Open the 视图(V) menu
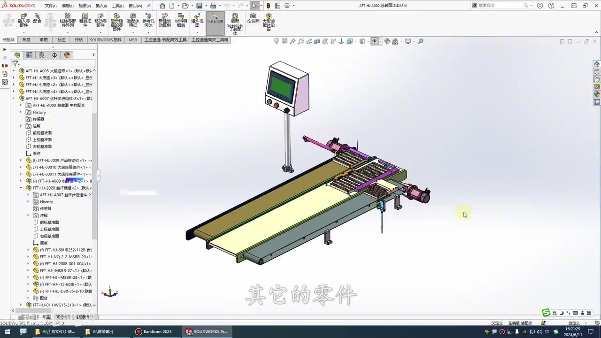Screen dimensions: 601x338 85,6
